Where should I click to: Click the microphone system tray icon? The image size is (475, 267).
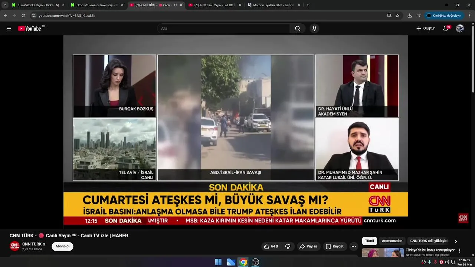pos(430,262)
